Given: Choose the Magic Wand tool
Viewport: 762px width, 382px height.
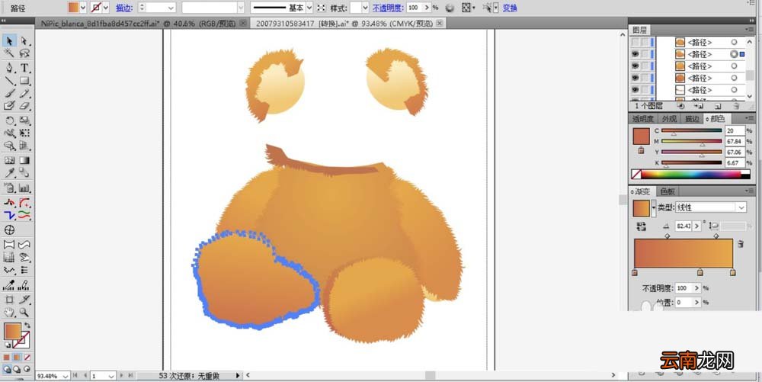Looking at the screenshot, I should (9, 53).
